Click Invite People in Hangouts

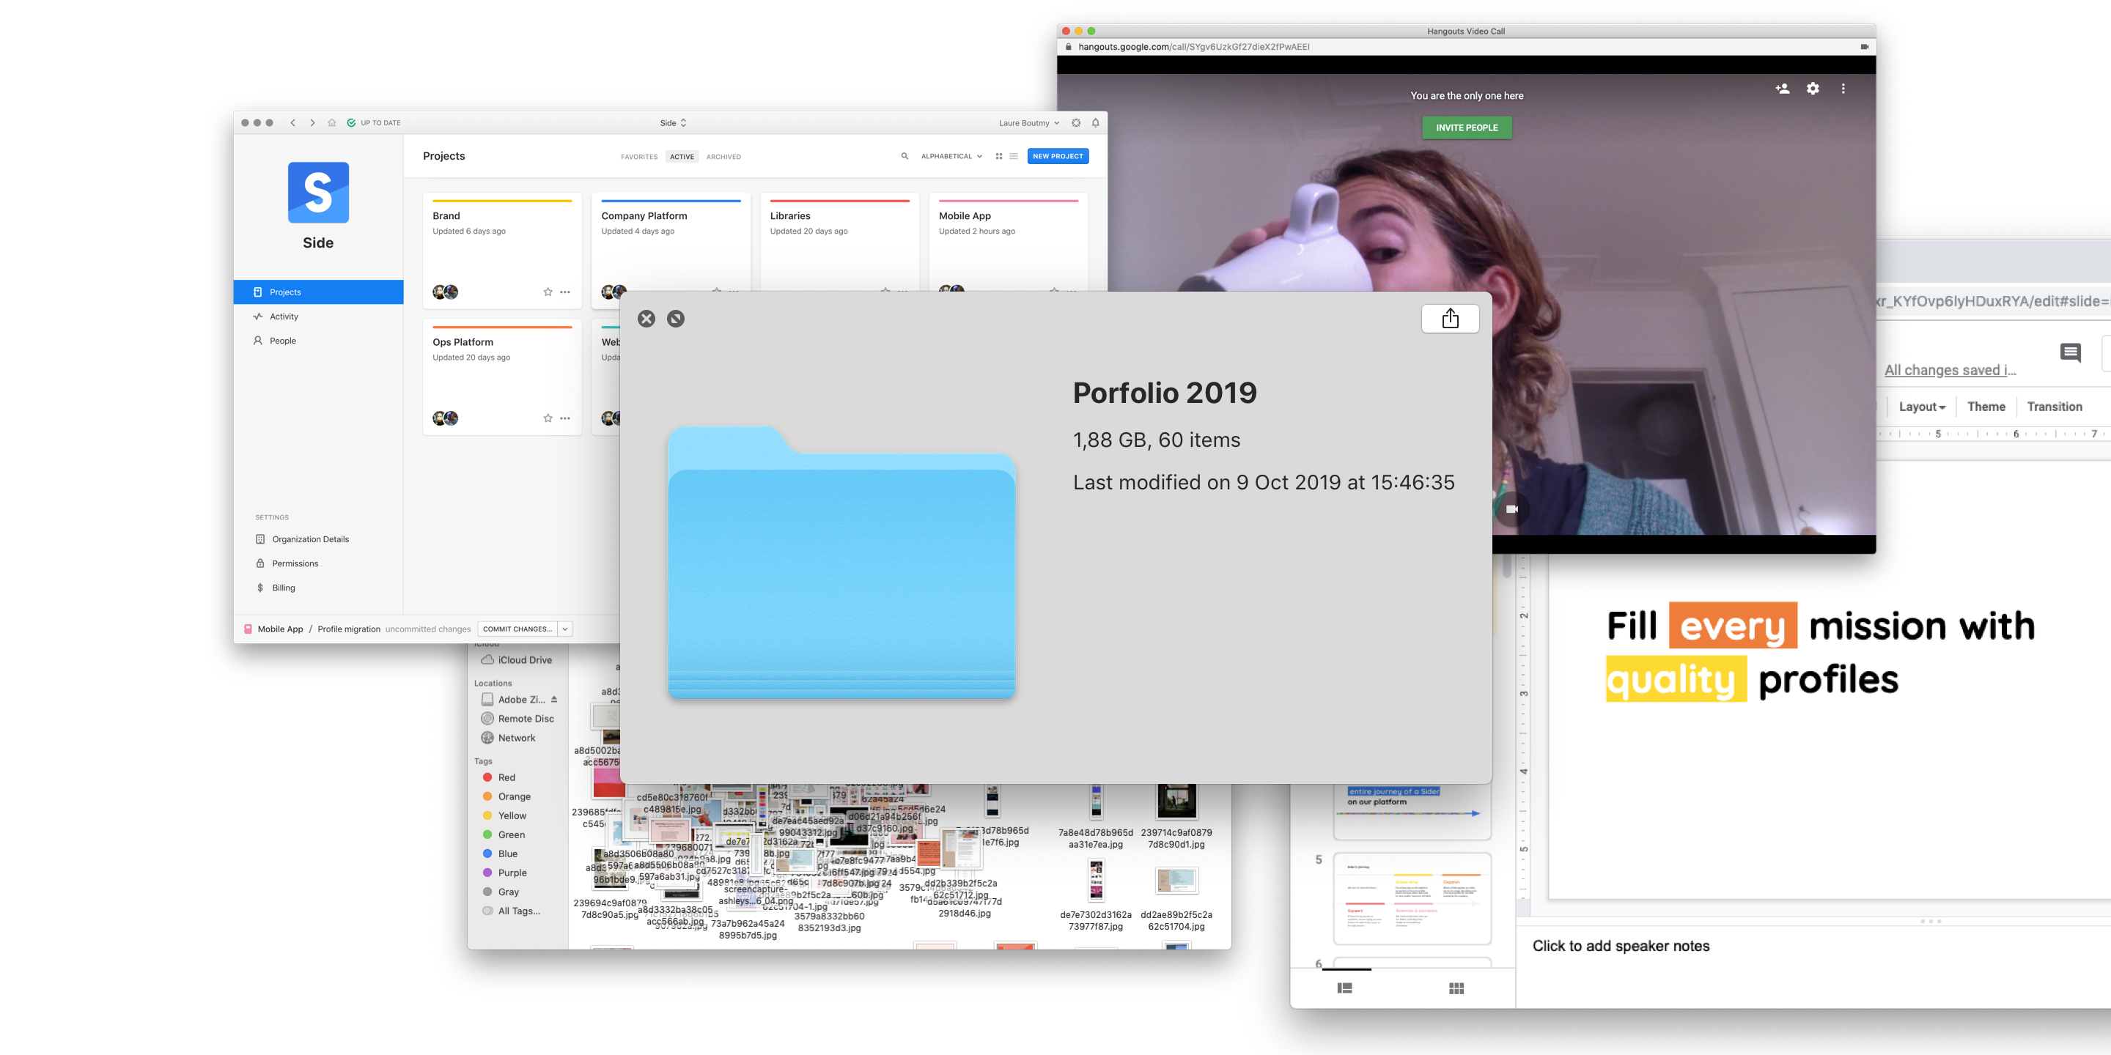coord(1466,127)
